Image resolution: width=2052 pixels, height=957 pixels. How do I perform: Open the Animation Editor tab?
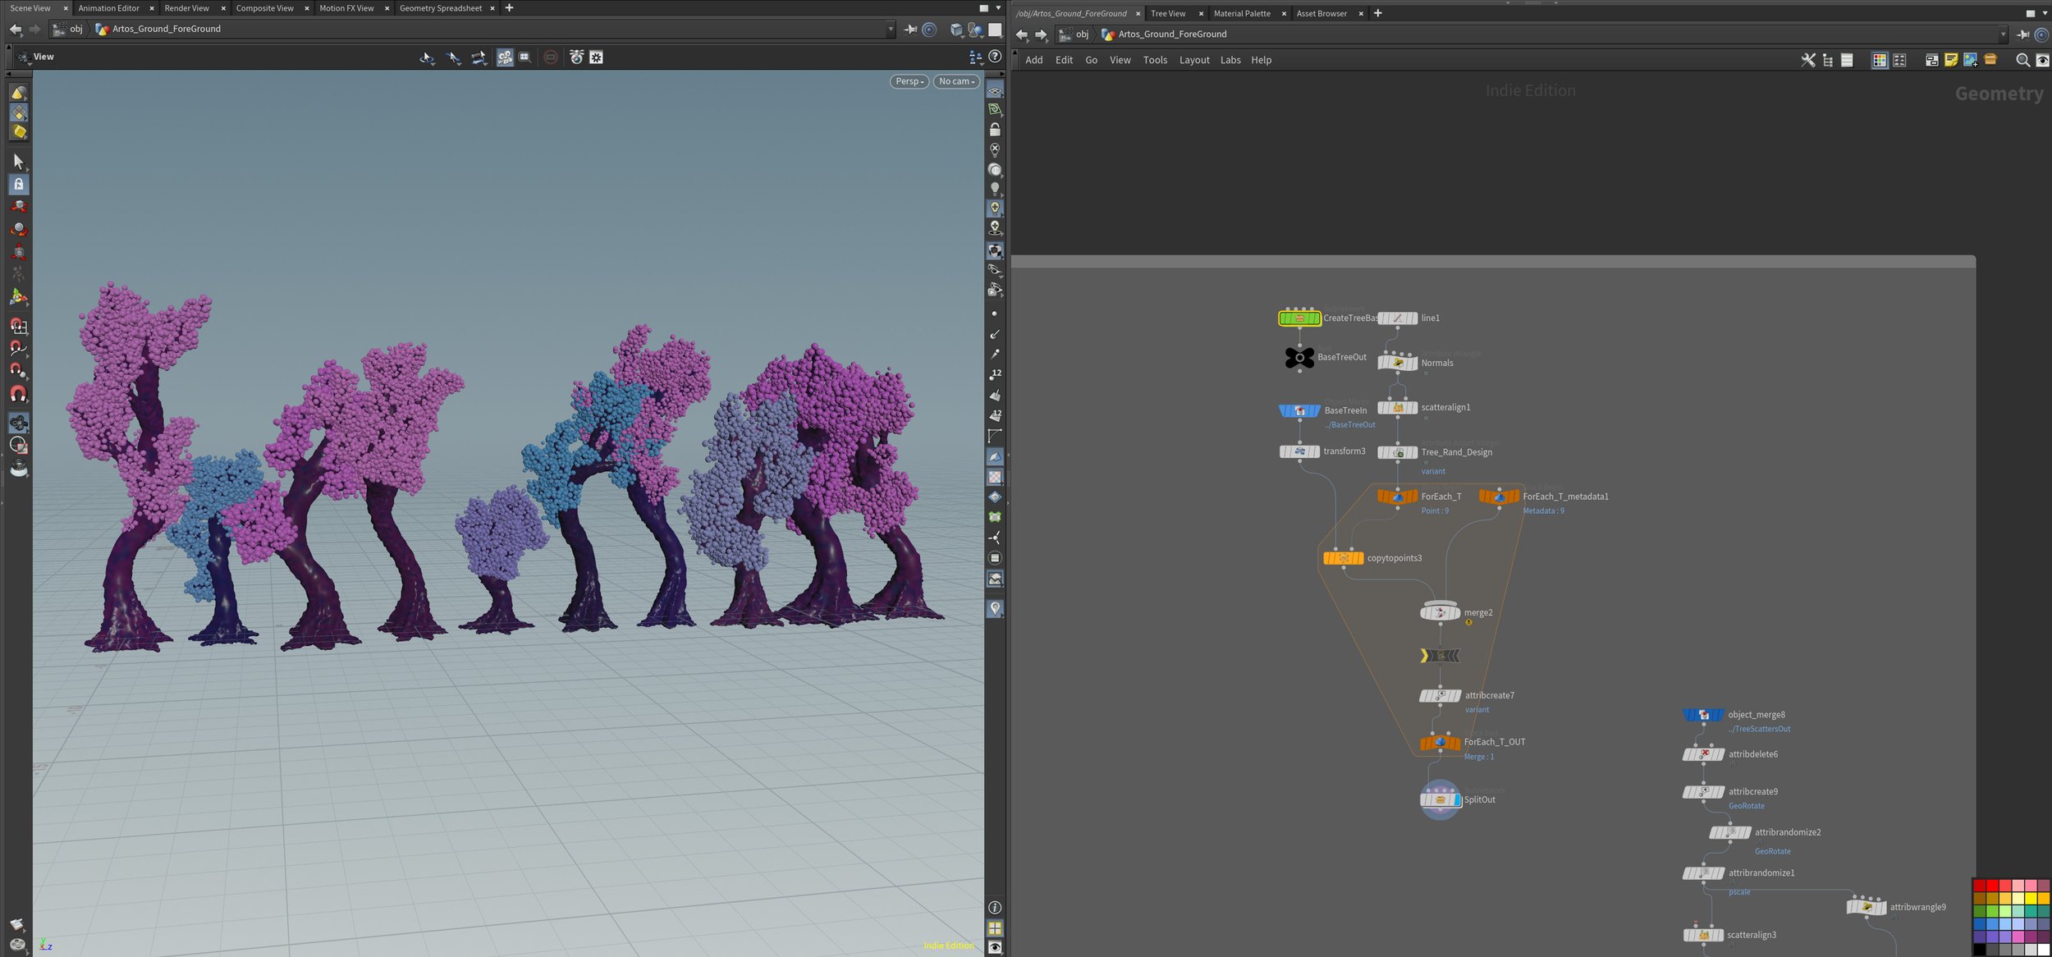(x=109, y=8)
